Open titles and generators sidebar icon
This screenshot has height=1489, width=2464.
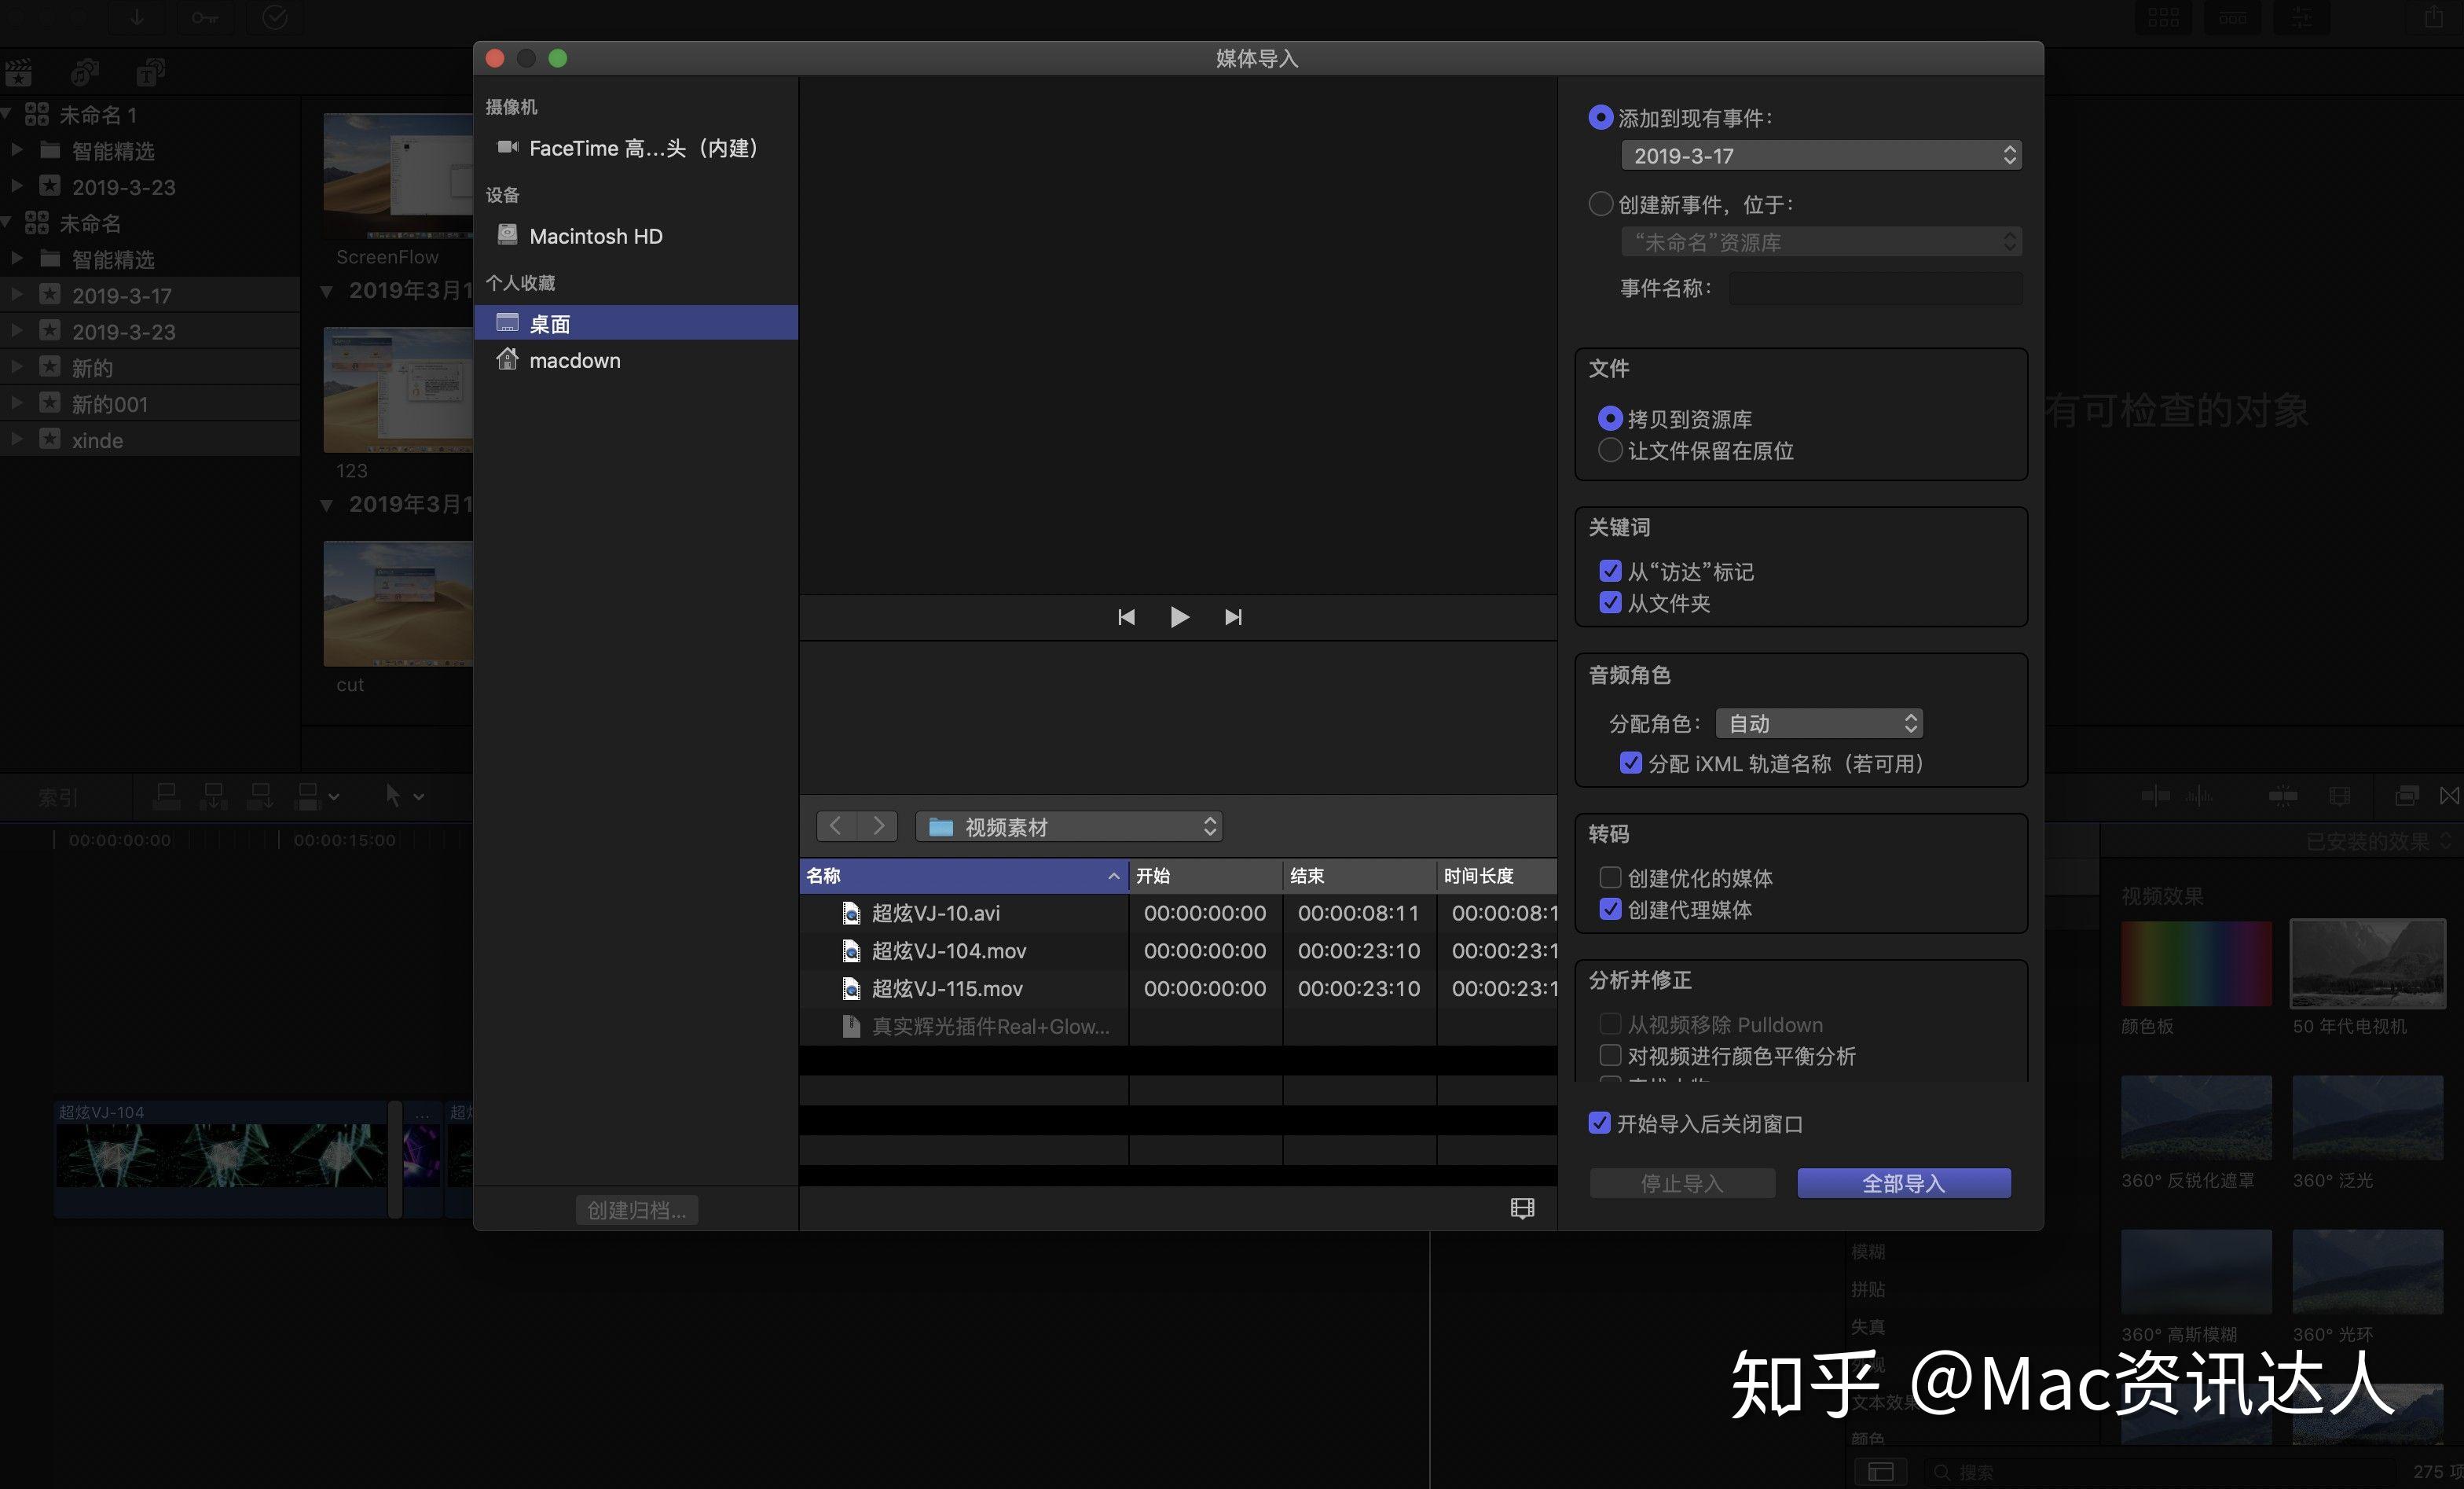click(x=151, y=72)
